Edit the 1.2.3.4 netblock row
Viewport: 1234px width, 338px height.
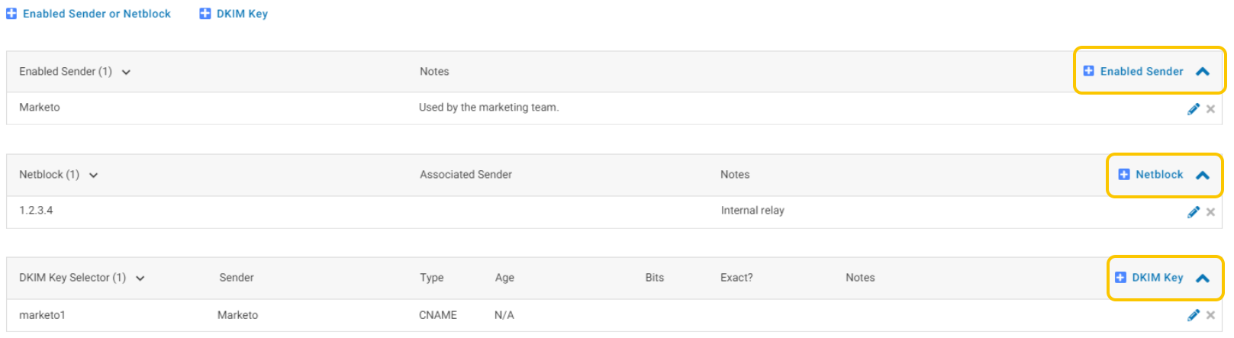point(1194,212)
